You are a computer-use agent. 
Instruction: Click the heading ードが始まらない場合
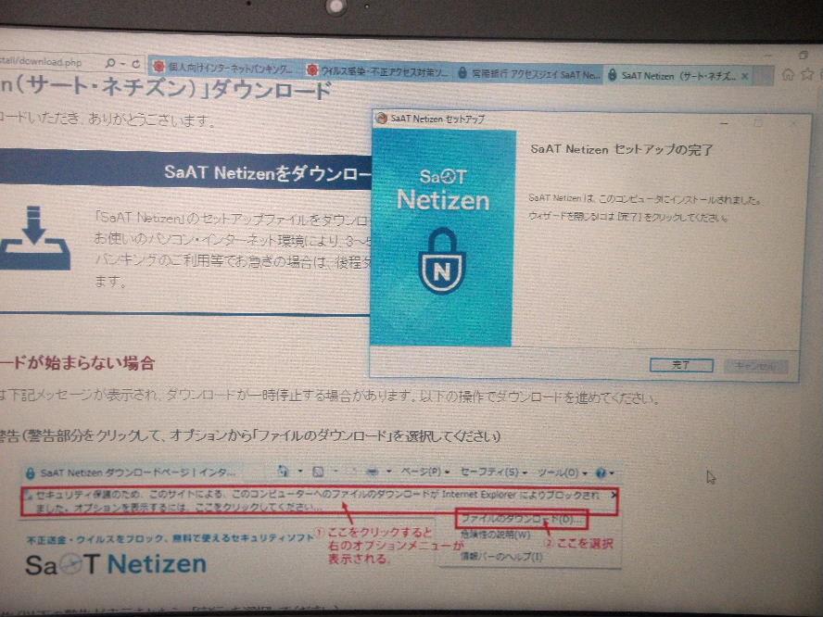coord(77,362)
